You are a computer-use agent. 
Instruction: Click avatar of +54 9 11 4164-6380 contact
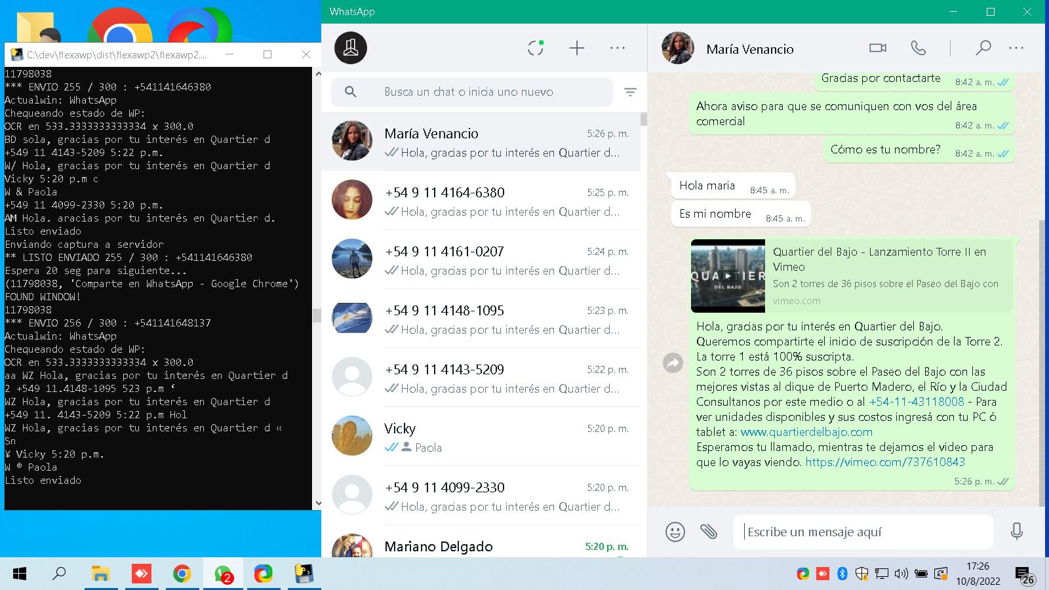point(352,199)
